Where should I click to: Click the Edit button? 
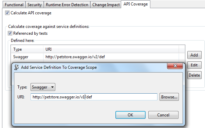(194, 65)
